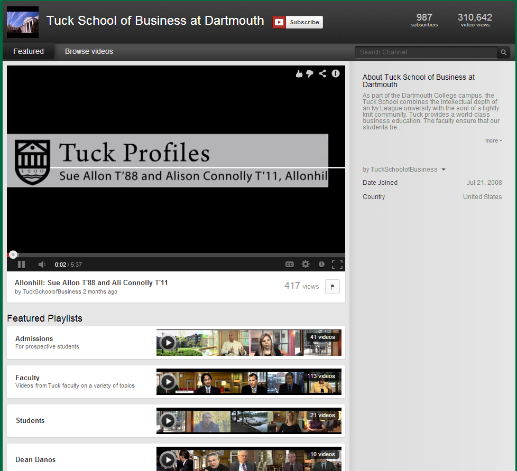Enter fullscreen using the player icon
517x471 pixels.
tap(337, 264)
